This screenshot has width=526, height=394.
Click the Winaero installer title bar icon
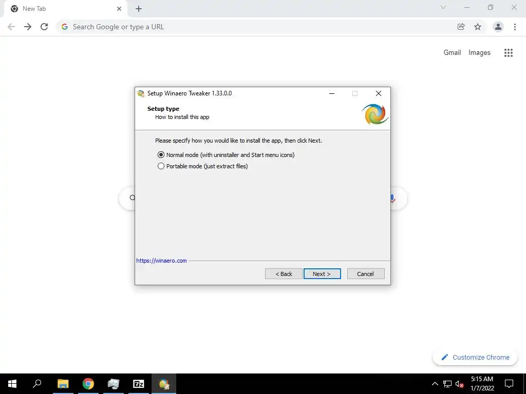[141, 93]
